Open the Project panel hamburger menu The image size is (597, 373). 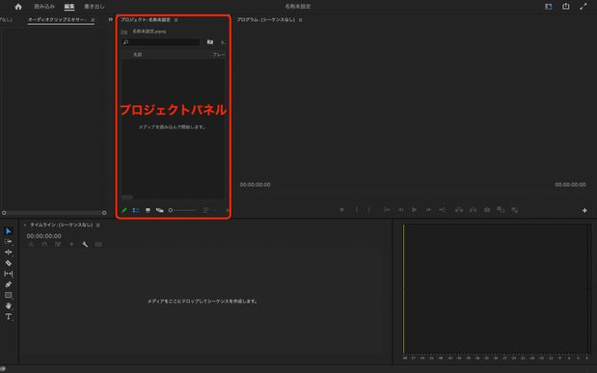tap(176, 20)
